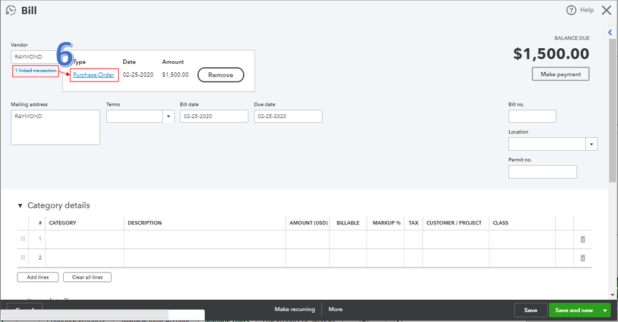Click the Amount cell in line 1
Image resolution: width=618 pixels, height=322 pixels.
pyautogui.click(x=308, y=239)
